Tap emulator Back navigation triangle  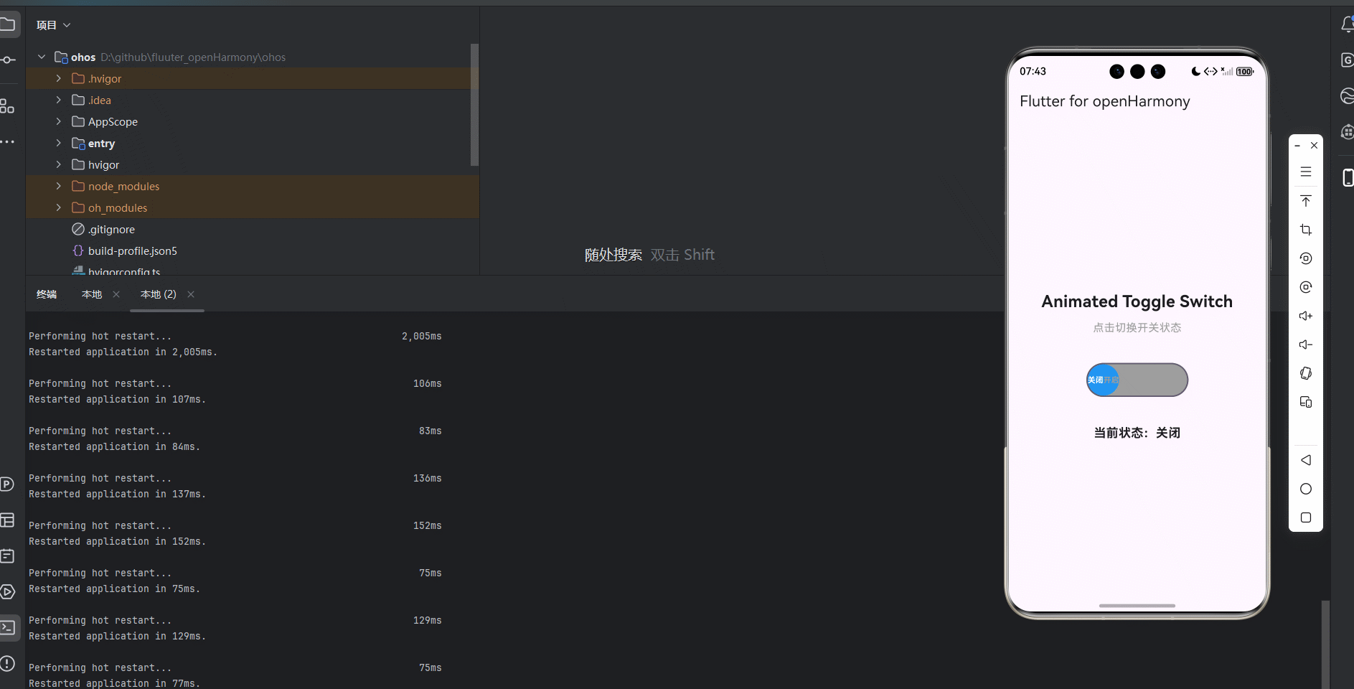tap(1306, 460)
